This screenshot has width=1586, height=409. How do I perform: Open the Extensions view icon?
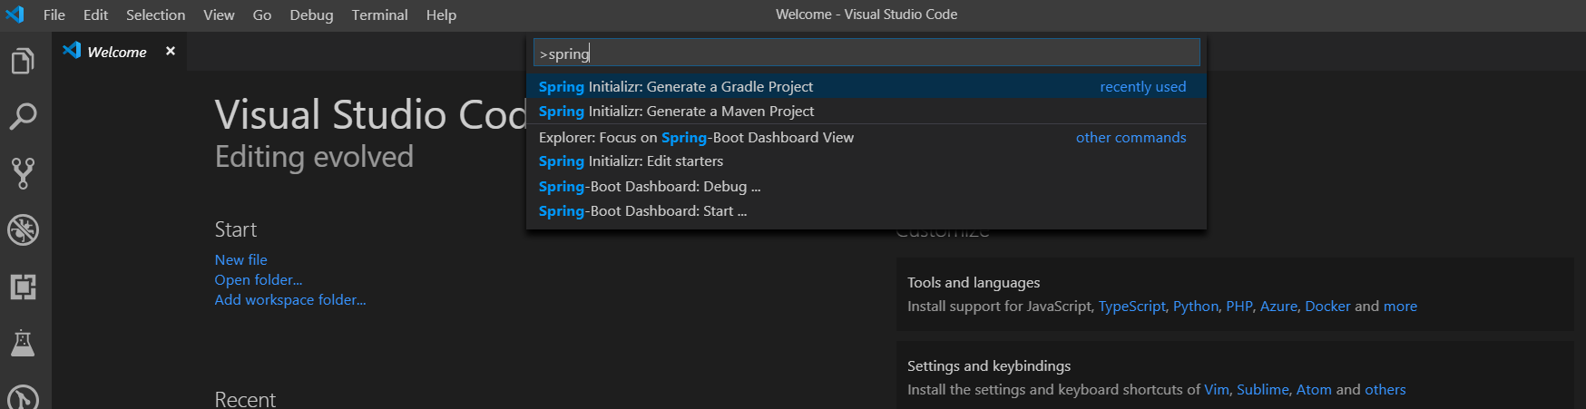pyautogui.click(x=23, y=287)
